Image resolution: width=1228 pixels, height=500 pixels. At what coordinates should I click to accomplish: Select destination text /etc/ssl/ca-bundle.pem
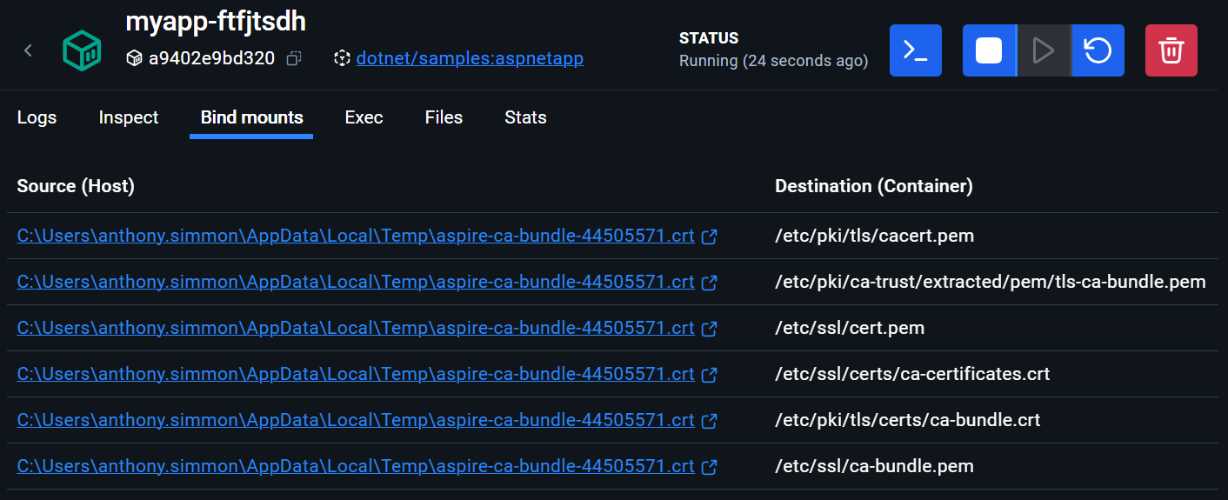click(874, 466)
